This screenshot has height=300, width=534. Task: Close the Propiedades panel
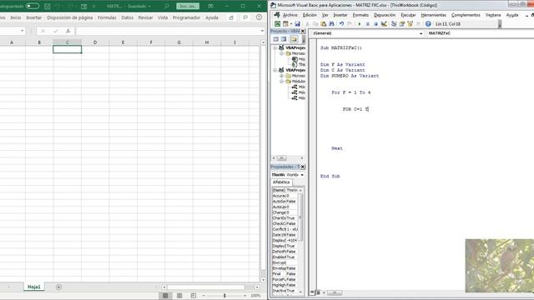(303, 167)
